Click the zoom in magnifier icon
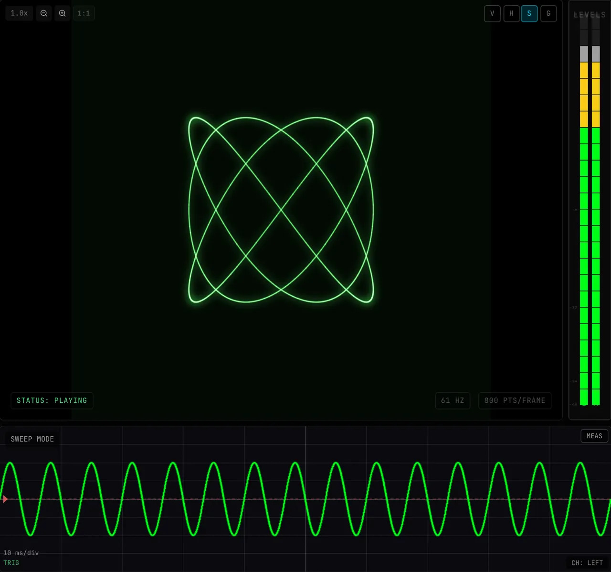This screenshot has height=572, width=611. 63,13
